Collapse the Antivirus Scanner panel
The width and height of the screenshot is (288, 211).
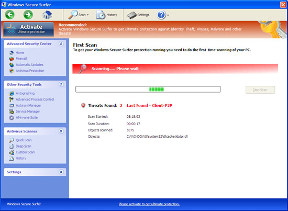click(61, 131)
